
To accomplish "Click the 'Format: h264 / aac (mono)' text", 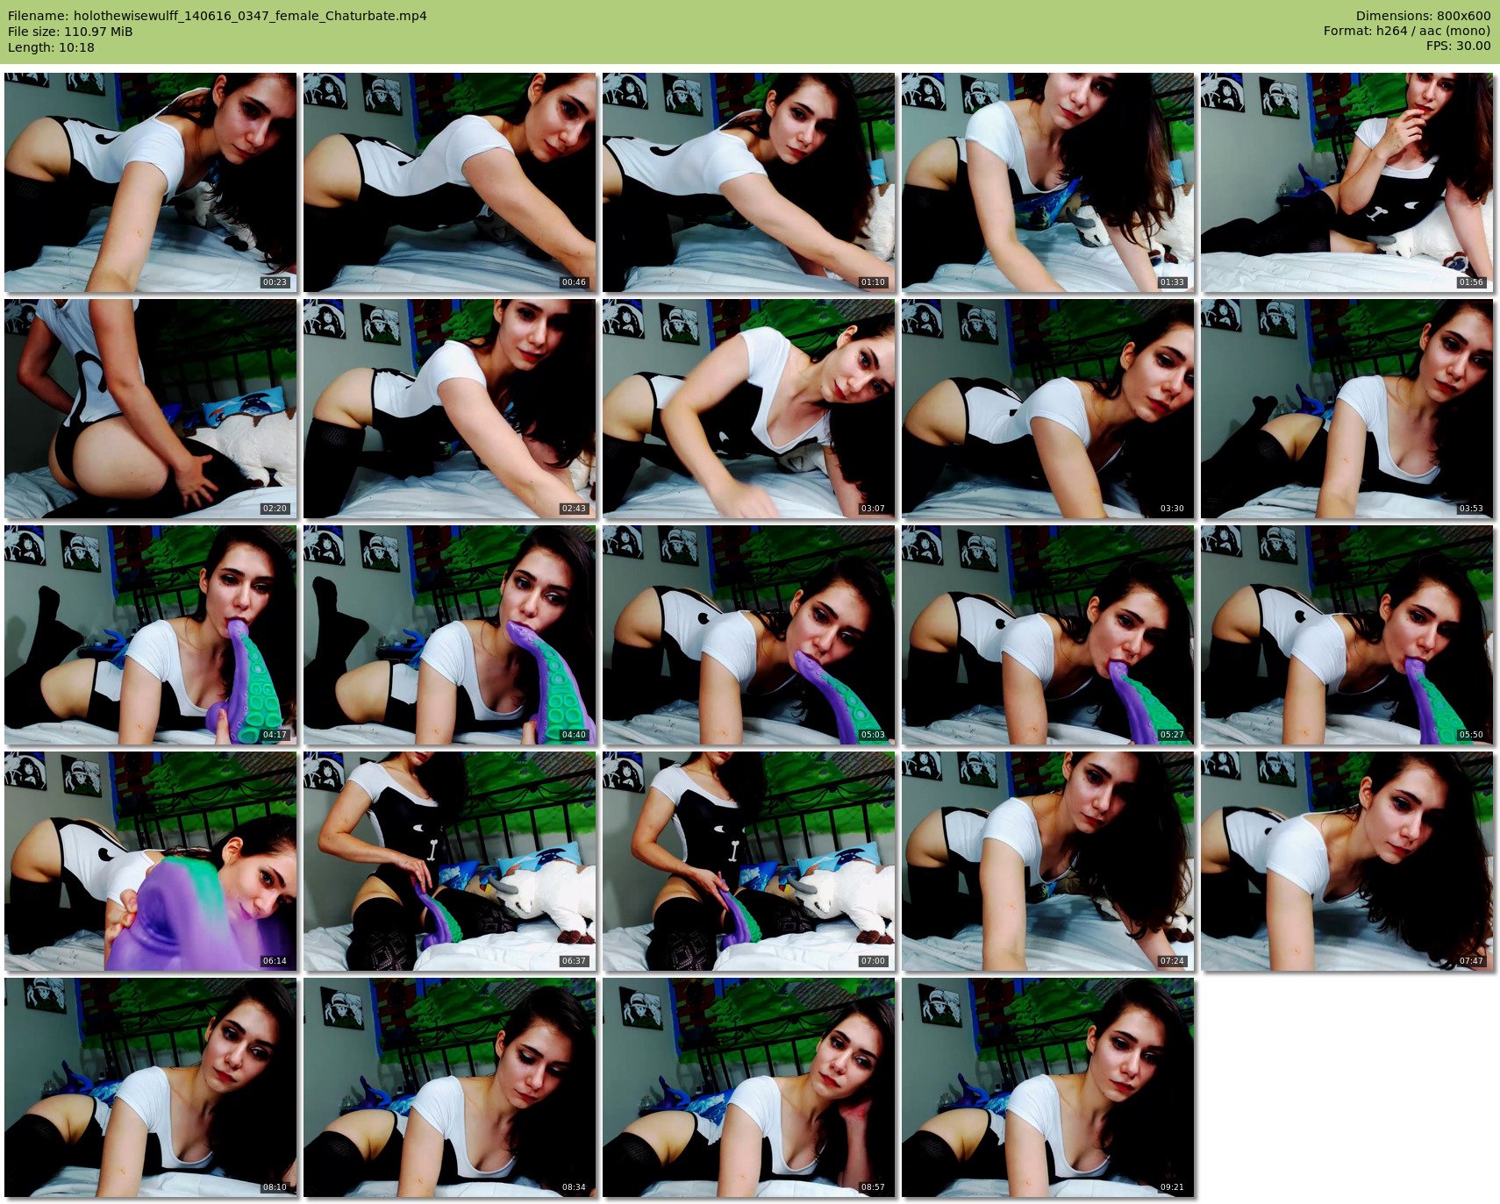I will point(1407,31).
